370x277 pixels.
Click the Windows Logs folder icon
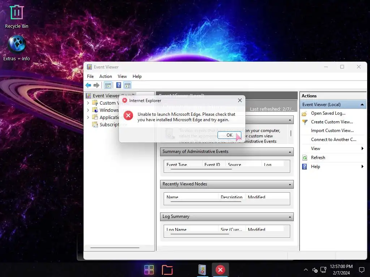tap(95, 110)
